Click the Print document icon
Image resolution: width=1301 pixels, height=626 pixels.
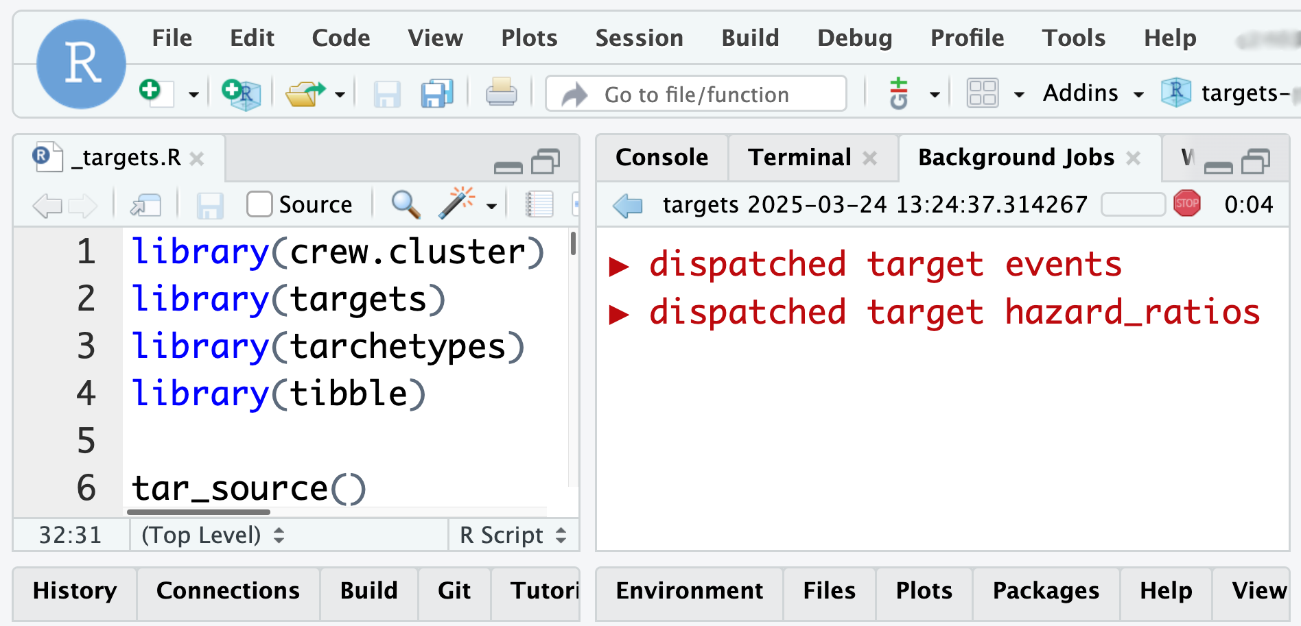[x=502, y=93]
